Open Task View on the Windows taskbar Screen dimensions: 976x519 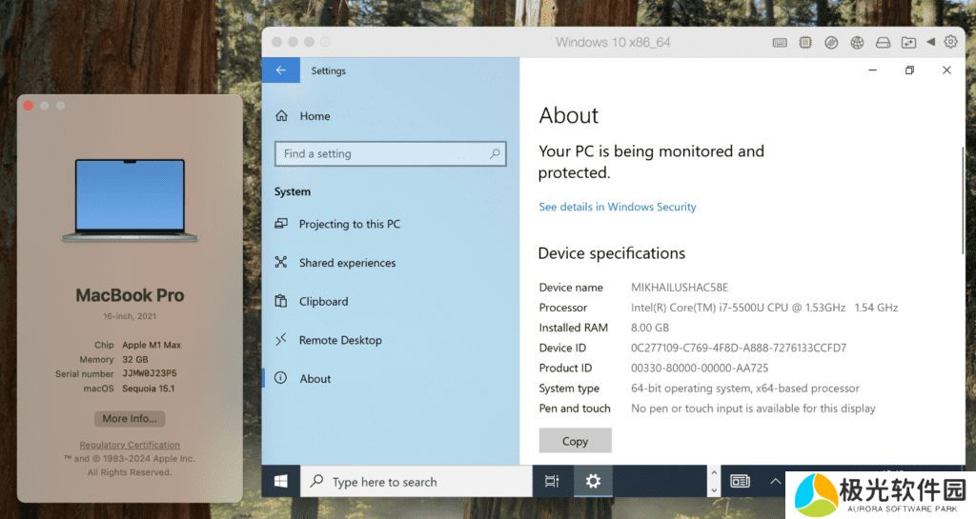click(x=552, y=482)
